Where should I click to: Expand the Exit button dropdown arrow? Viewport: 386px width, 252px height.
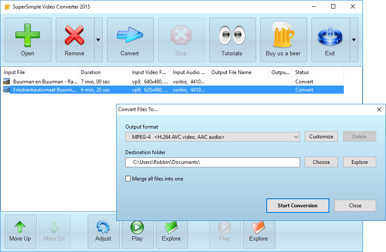tap(354, 40)
